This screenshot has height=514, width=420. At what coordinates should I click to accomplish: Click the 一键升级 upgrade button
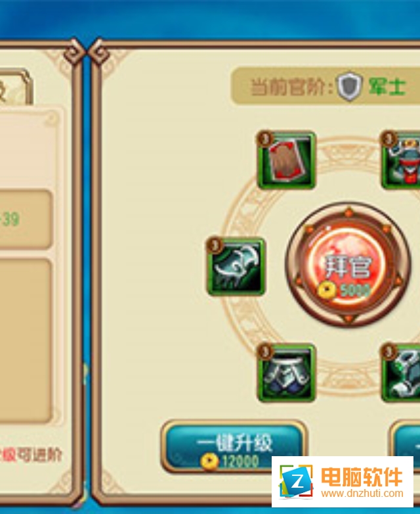point(234,446)
